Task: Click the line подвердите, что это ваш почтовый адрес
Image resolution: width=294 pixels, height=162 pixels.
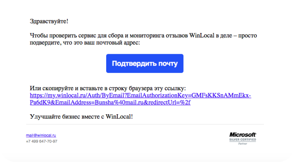Action: 85,43
